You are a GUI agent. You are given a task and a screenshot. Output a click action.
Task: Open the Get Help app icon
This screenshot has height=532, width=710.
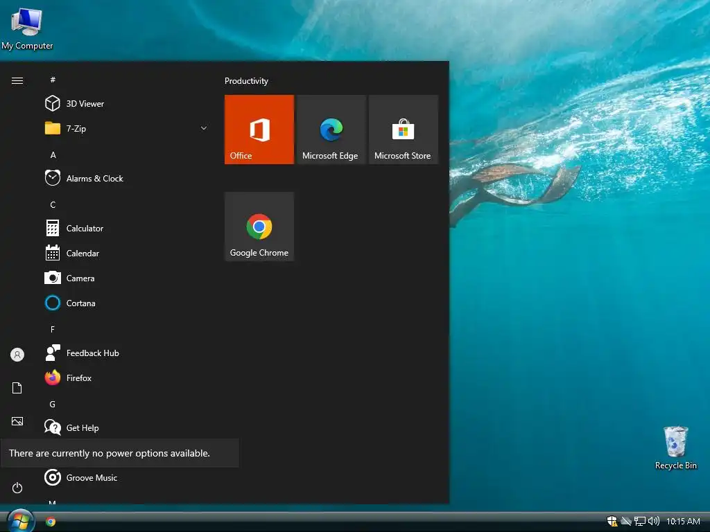click(53, 427)
